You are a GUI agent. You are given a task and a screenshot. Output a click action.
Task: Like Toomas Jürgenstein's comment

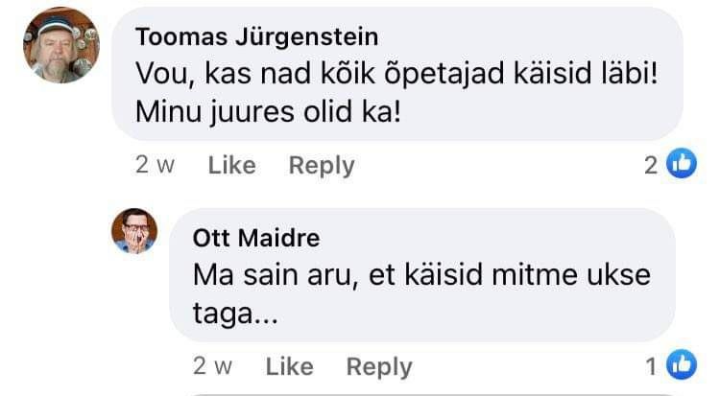pos(231,165)
